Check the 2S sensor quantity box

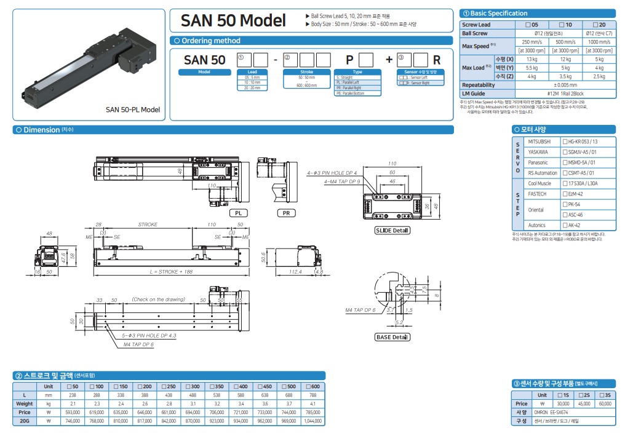click(580, 395)
